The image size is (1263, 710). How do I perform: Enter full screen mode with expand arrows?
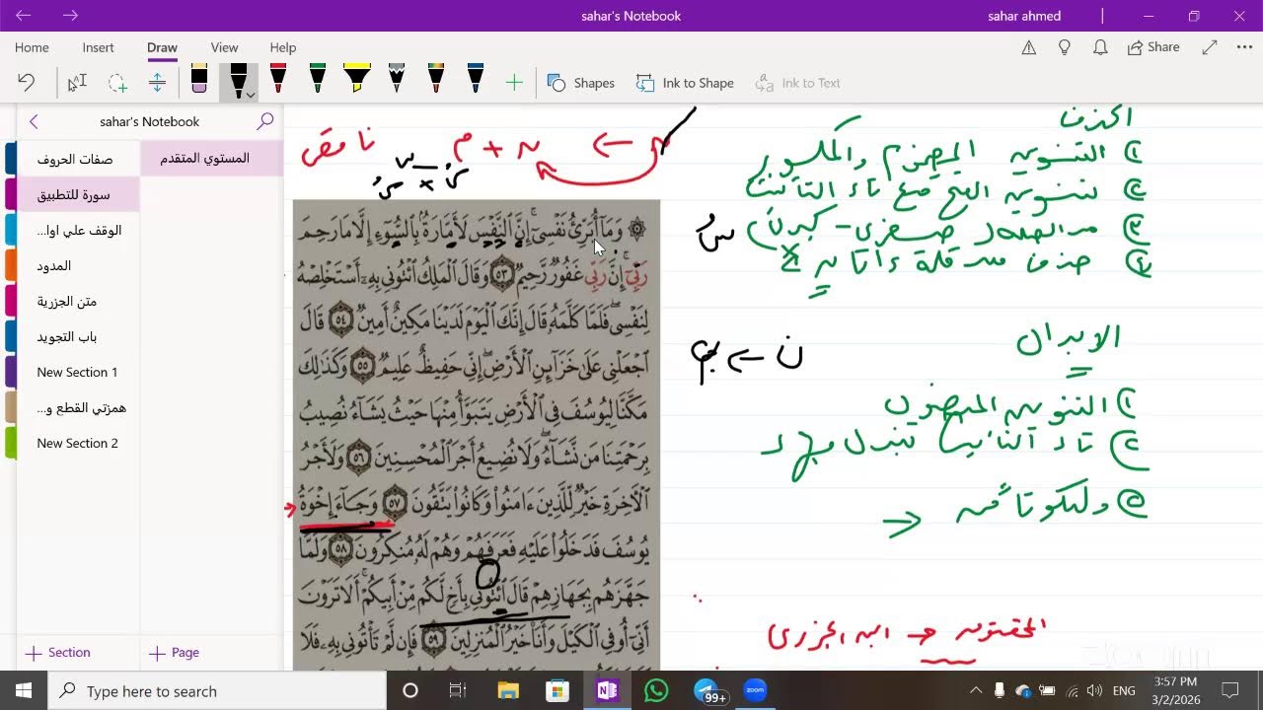pyautogui.click(x=1210, y=47)
